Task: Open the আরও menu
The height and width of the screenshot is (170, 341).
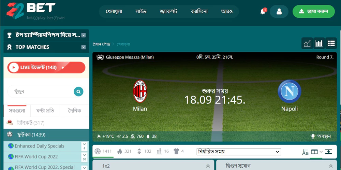Action: coord(227,12)
